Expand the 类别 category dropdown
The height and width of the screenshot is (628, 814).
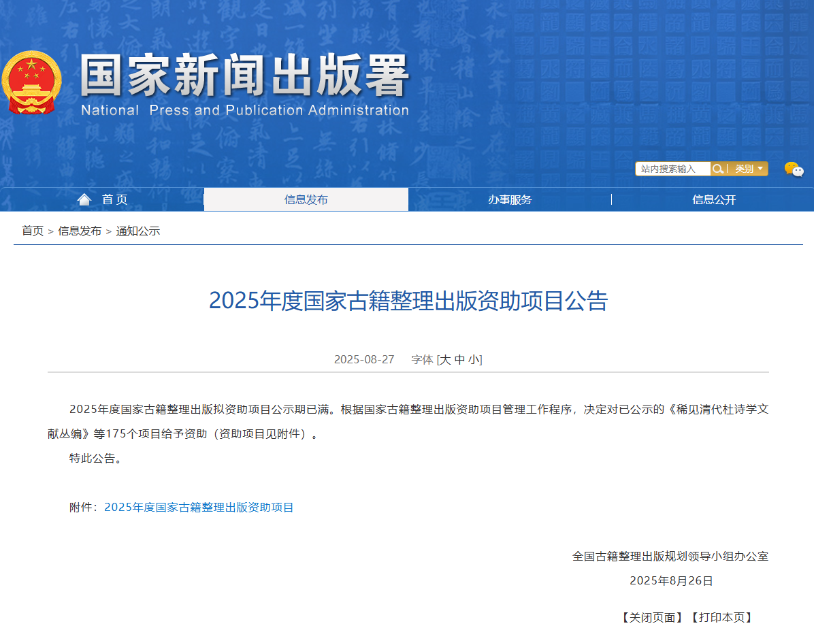coord(748,169)
